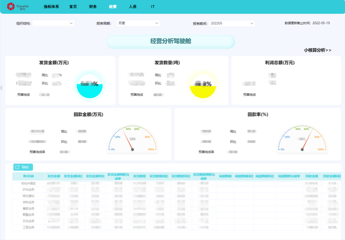Open the 指标体系 menu
Screen dimensions: 345x240
click(51, 7)
